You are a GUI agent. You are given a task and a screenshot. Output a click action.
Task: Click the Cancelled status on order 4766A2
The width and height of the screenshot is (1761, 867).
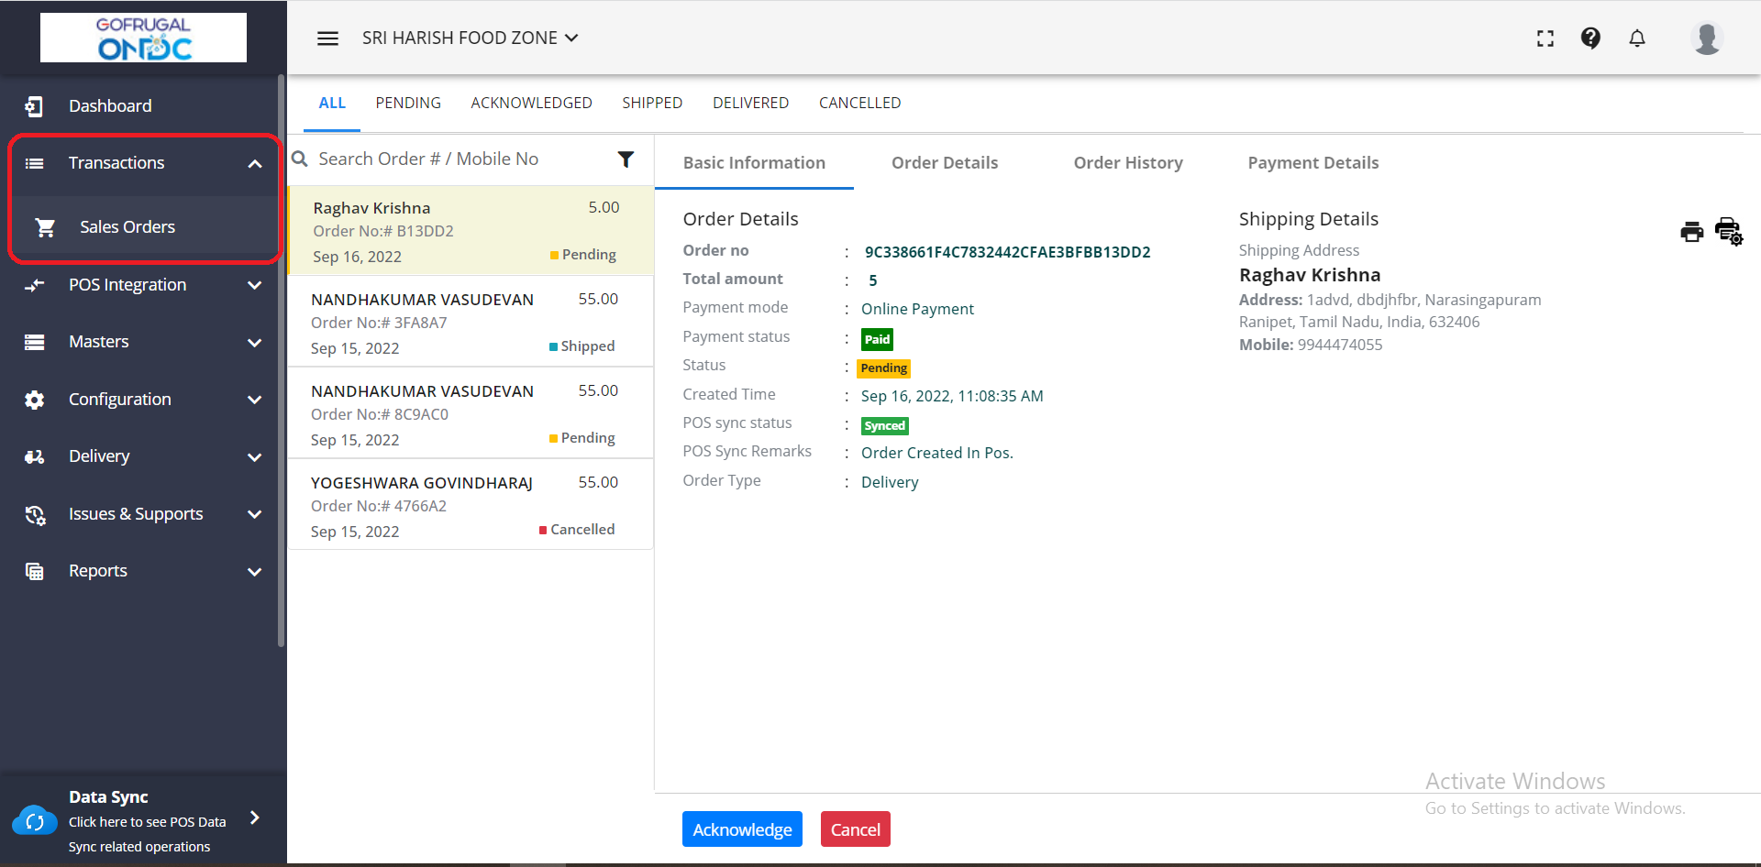pyautogui.click(x=577, y=530)
